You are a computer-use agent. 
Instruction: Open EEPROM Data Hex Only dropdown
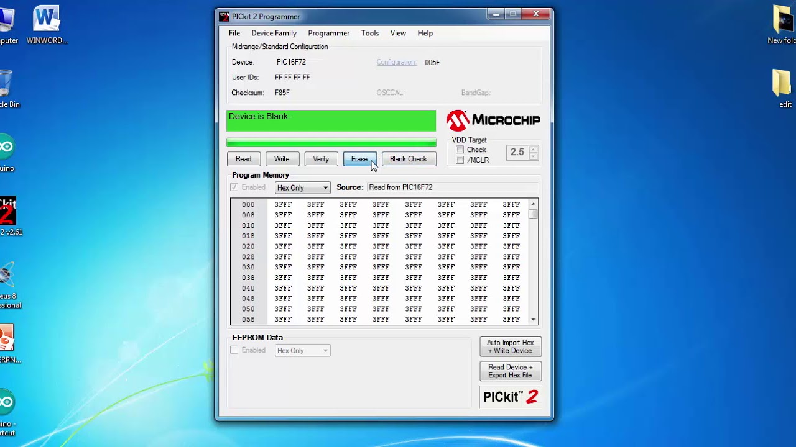coord(302,351)
